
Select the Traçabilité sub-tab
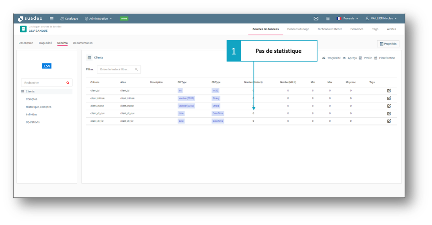pyautogui.click(x=45, y=43)
